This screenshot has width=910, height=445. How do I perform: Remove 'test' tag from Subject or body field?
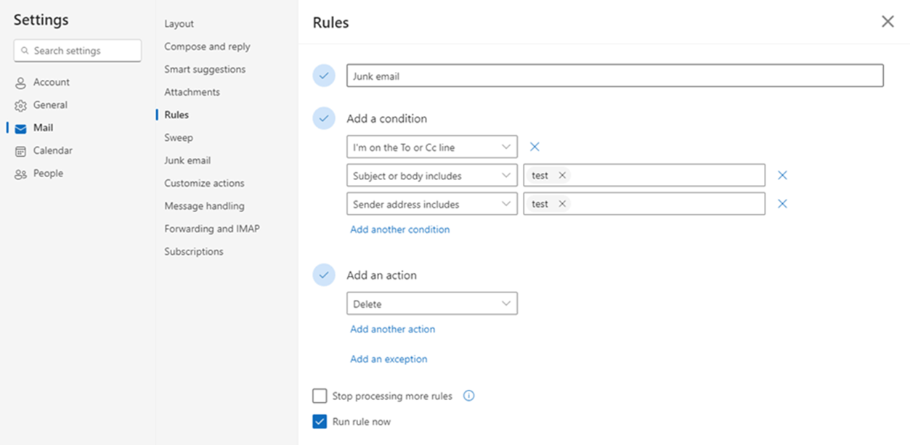(x=562, y=175)
